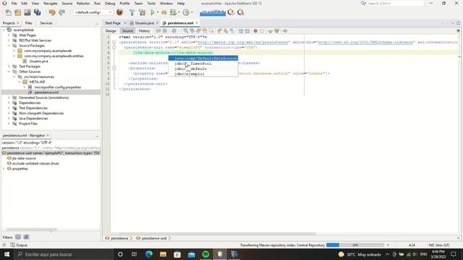Toggle Rectangular Selection in editor toolbar
Image resolution: width=463 pixels, height=260 pixels.
tap(211, 30)
